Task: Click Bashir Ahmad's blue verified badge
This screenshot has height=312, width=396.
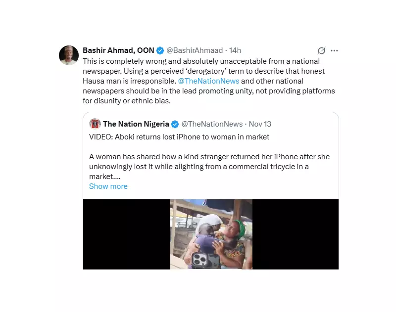Action: point(159,50)
